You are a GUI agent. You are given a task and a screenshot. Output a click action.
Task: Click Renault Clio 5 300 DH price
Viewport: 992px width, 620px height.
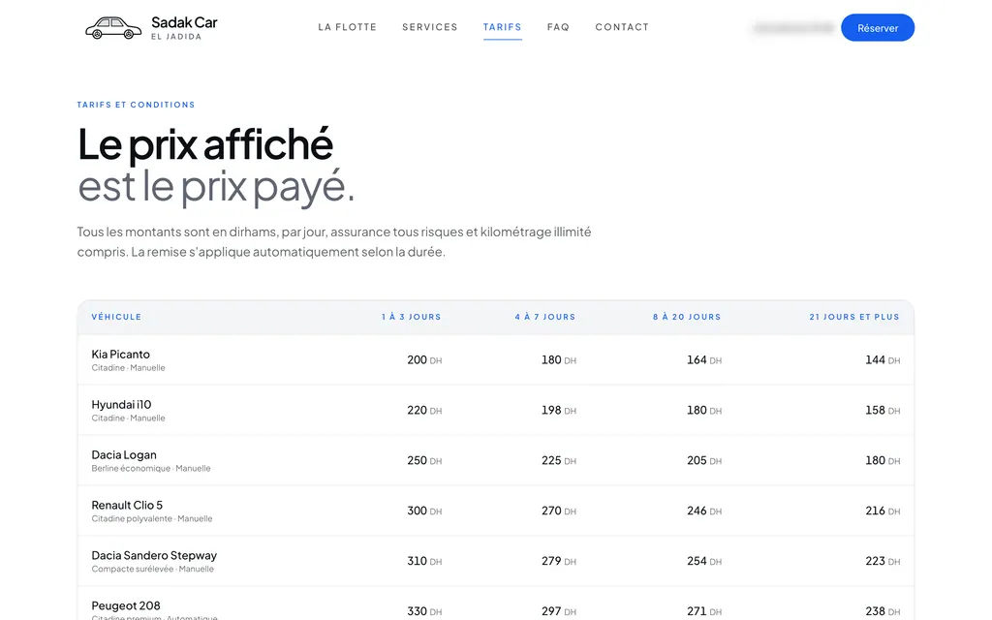424,511
